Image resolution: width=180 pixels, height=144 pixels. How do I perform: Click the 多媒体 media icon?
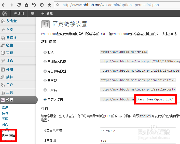(3, 37)
